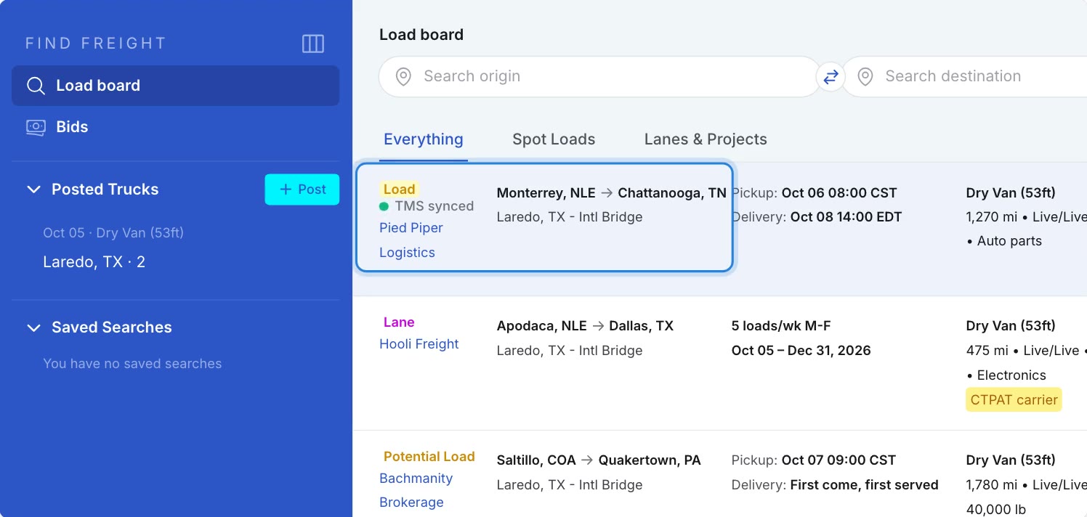1087x517 pixels.
Task: Switch to the Everything tab
Action: point(424,139)
